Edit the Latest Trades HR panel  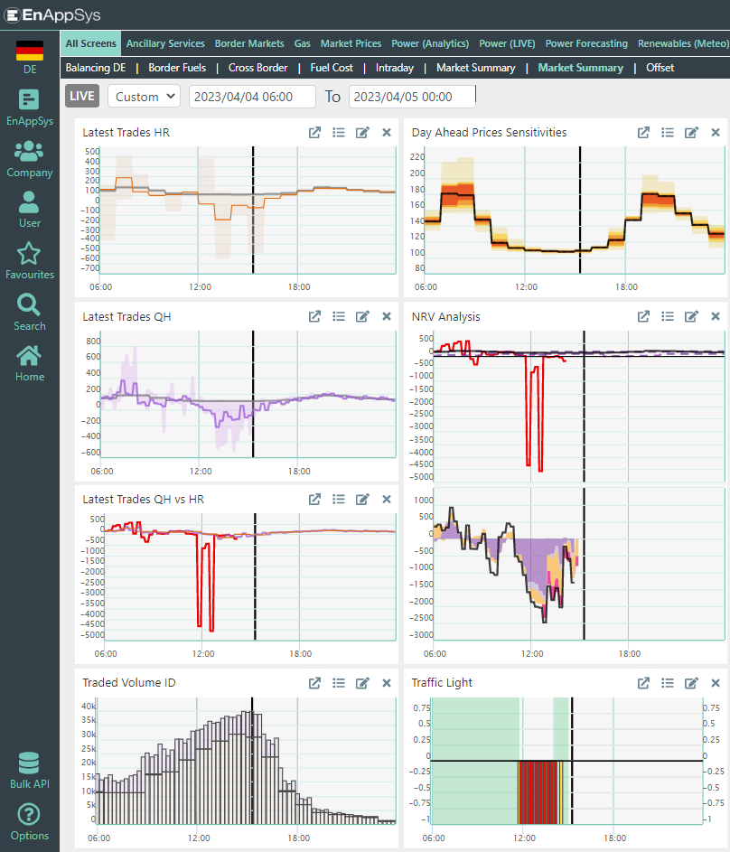pos(362,133)
